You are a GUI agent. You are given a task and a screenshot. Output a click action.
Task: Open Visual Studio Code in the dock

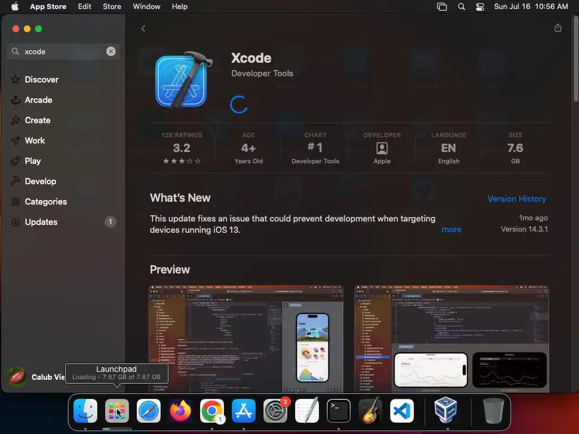[x=402, y=411]
